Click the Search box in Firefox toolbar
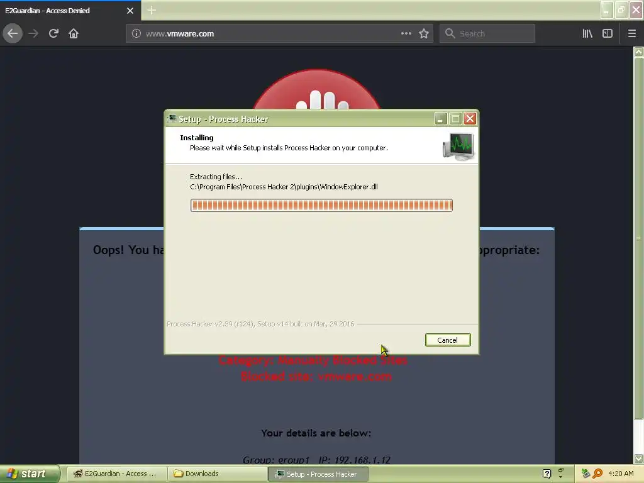Viewport: 644px width, 483px height. click(487, 33)
